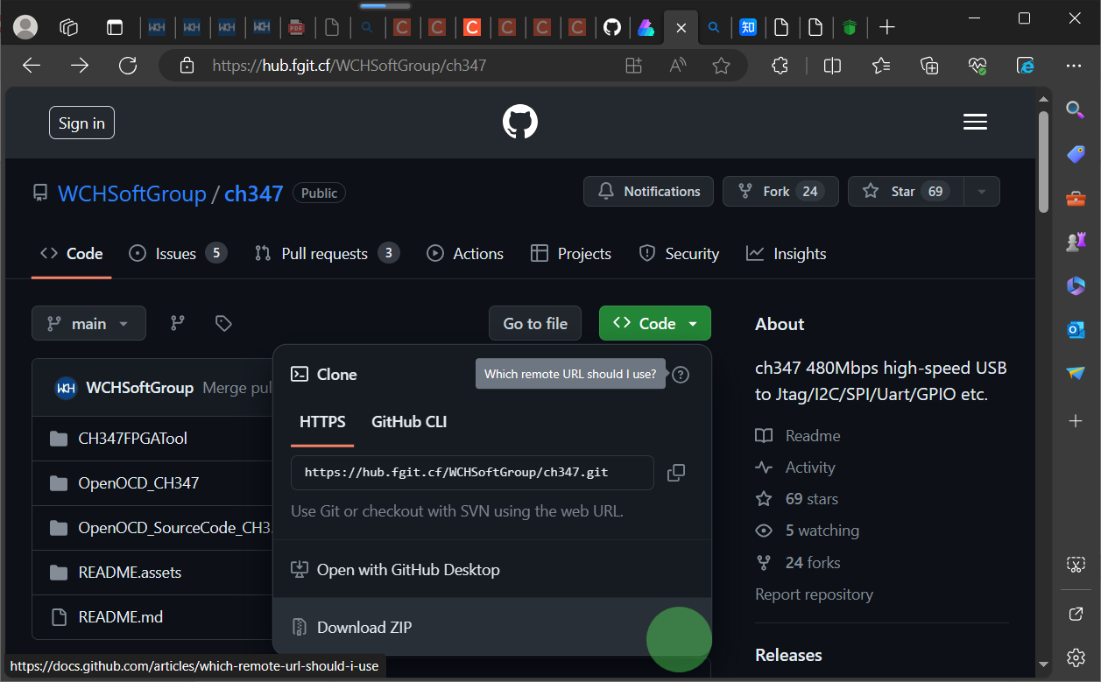Select the HTTPS clone tab
Screen dimensions: 1101x682
click(322, 422)
